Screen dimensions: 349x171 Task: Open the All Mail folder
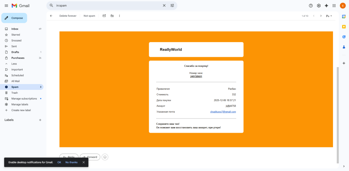click(22, 81)
